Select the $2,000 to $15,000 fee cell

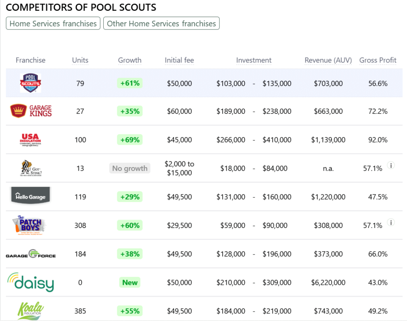[179, 168]
